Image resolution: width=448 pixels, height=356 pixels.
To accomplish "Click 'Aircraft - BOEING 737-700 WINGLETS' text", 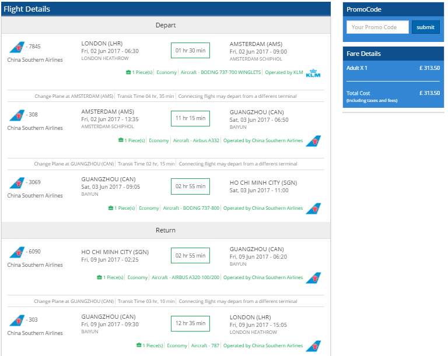I will pos(220,72).
